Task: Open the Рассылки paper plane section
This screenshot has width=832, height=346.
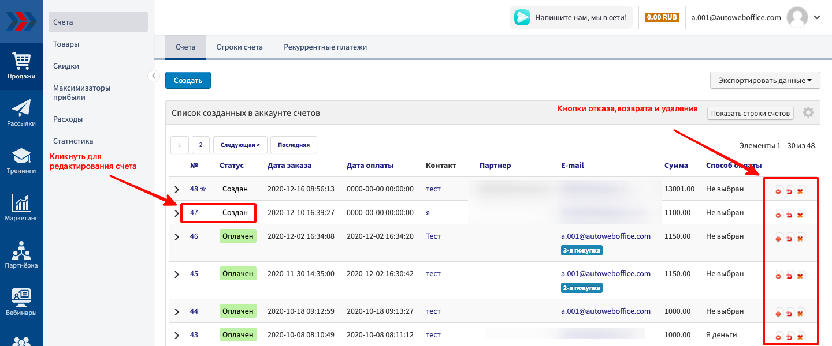Action: click(21, 113)
